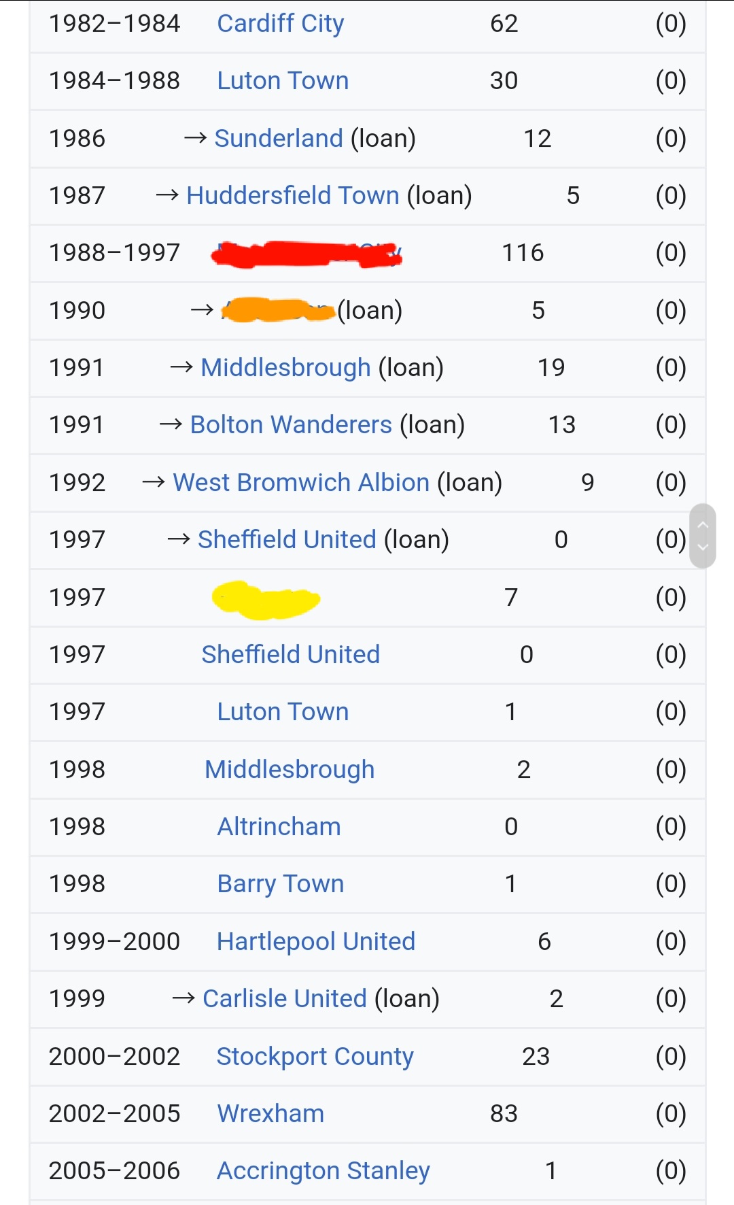Click the yellow scribbled-over team name
Viewport: 734px width, 1205px height.
[265, 600]
